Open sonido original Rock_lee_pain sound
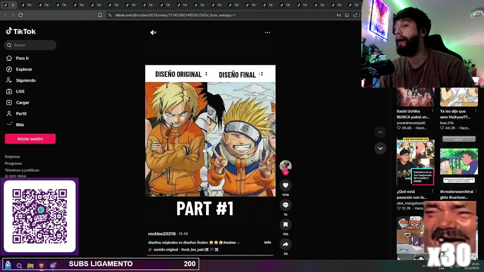The width and height of the screenshot is (484, 272). point(186,250)
